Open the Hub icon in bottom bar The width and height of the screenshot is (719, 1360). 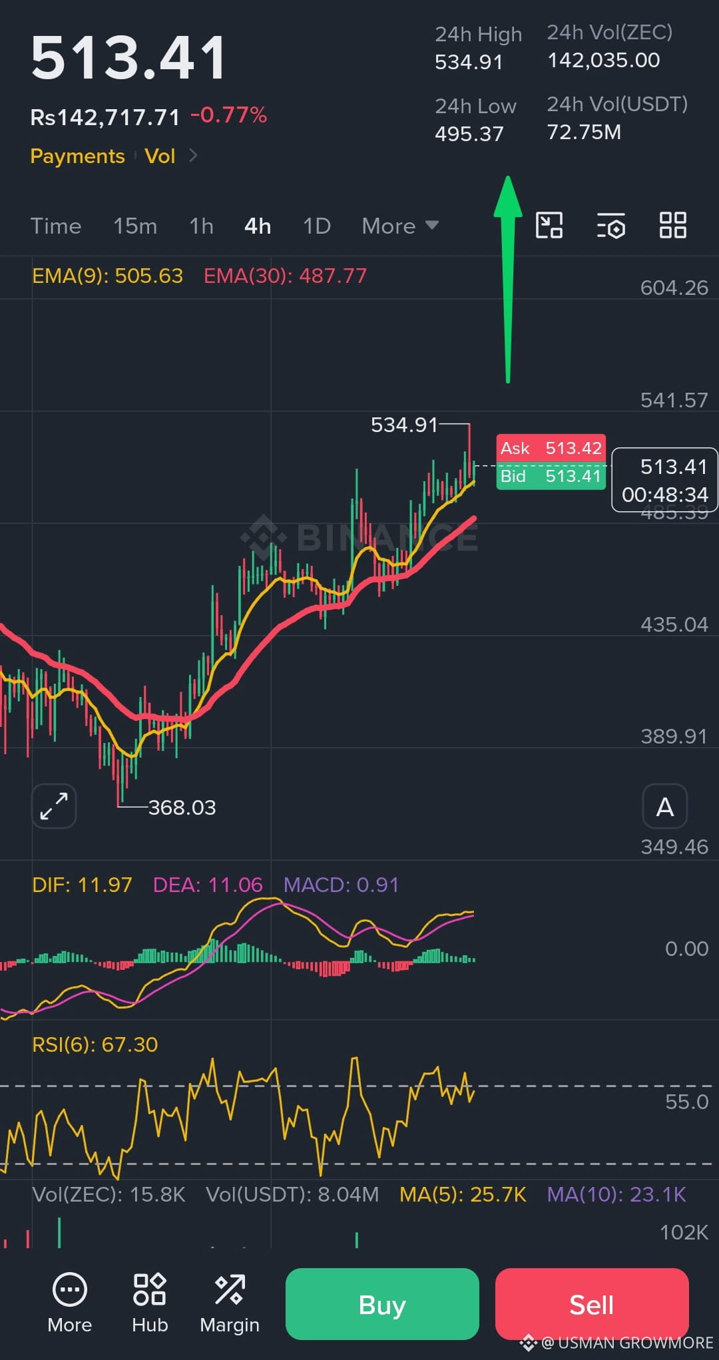(150, 1303)
